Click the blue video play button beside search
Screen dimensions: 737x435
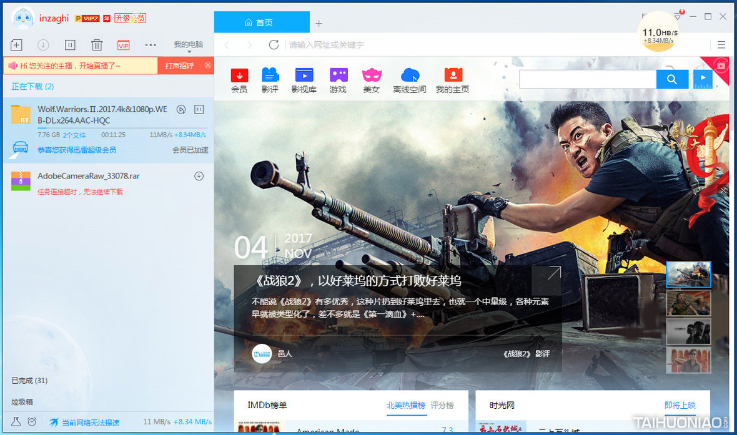point(703,79)
